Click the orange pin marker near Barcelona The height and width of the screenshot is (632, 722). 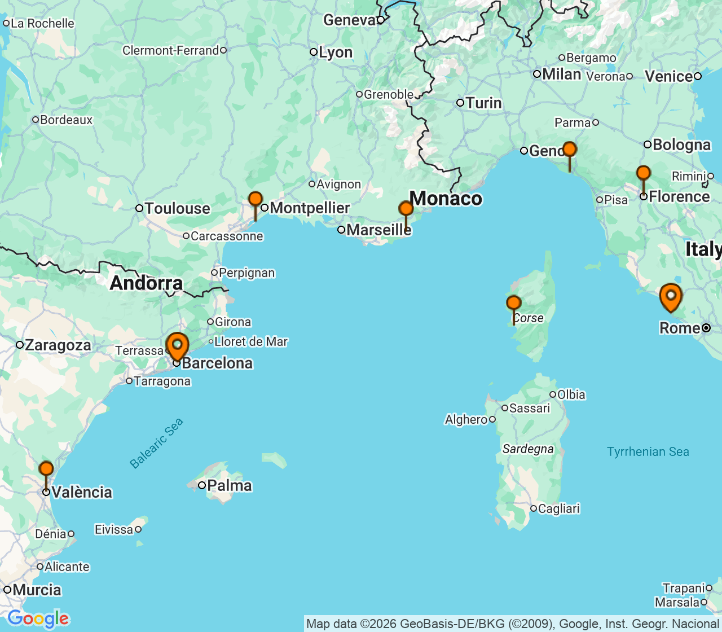coord(177,346)
